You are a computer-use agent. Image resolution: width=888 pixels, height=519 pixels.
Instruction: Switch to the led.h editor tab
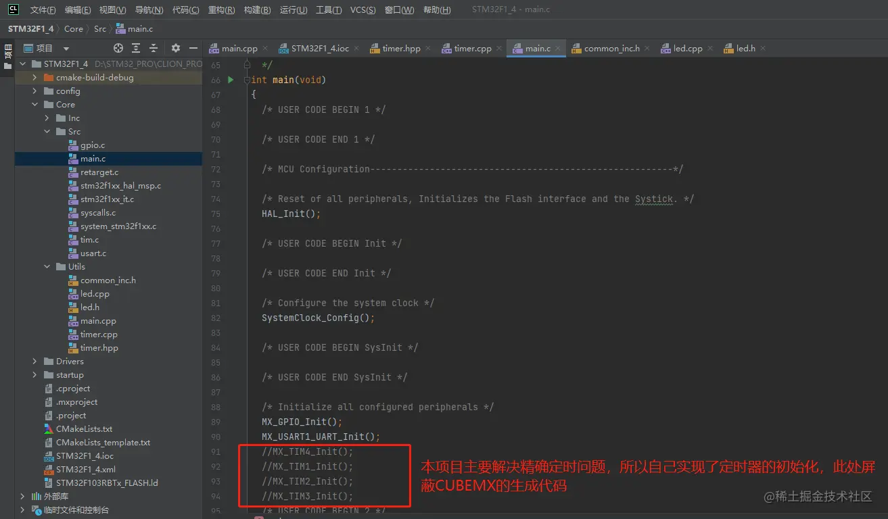(x=745, y=49)
